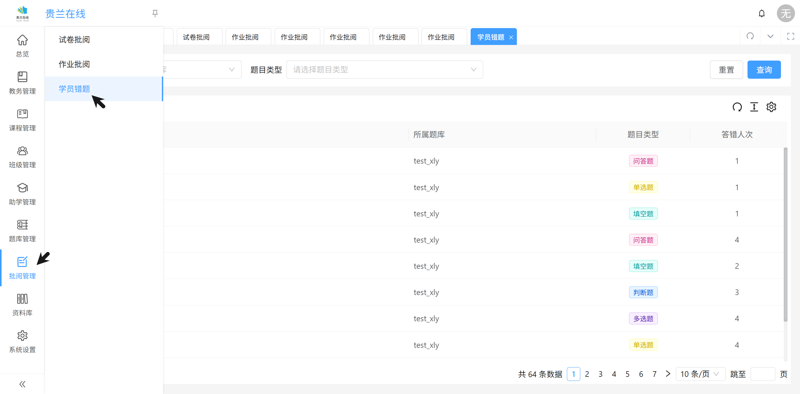Toggle fullscreen mode icon
800x394 pixels.
click(791, 36)
